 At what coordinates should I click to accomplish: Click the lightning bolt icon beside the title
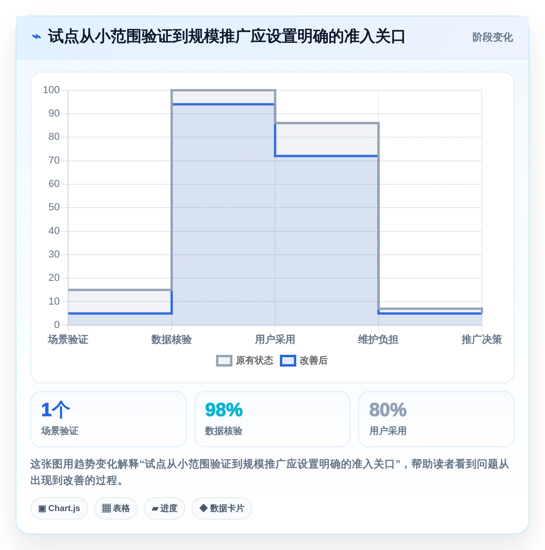(x=36, y=37)
